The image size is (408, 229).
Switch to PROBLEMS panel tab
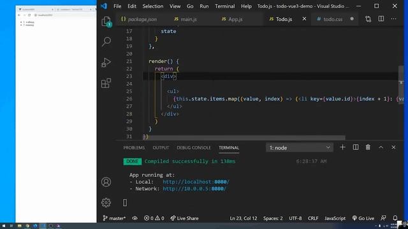tap(134, 148)
